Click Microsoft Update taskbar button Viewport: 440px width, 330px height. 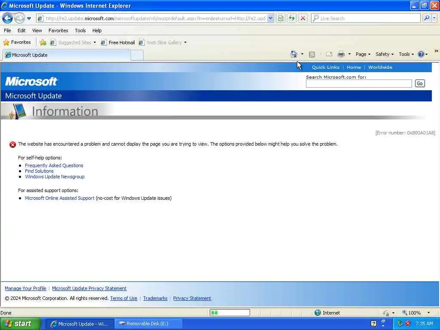[x=79, y=324]
